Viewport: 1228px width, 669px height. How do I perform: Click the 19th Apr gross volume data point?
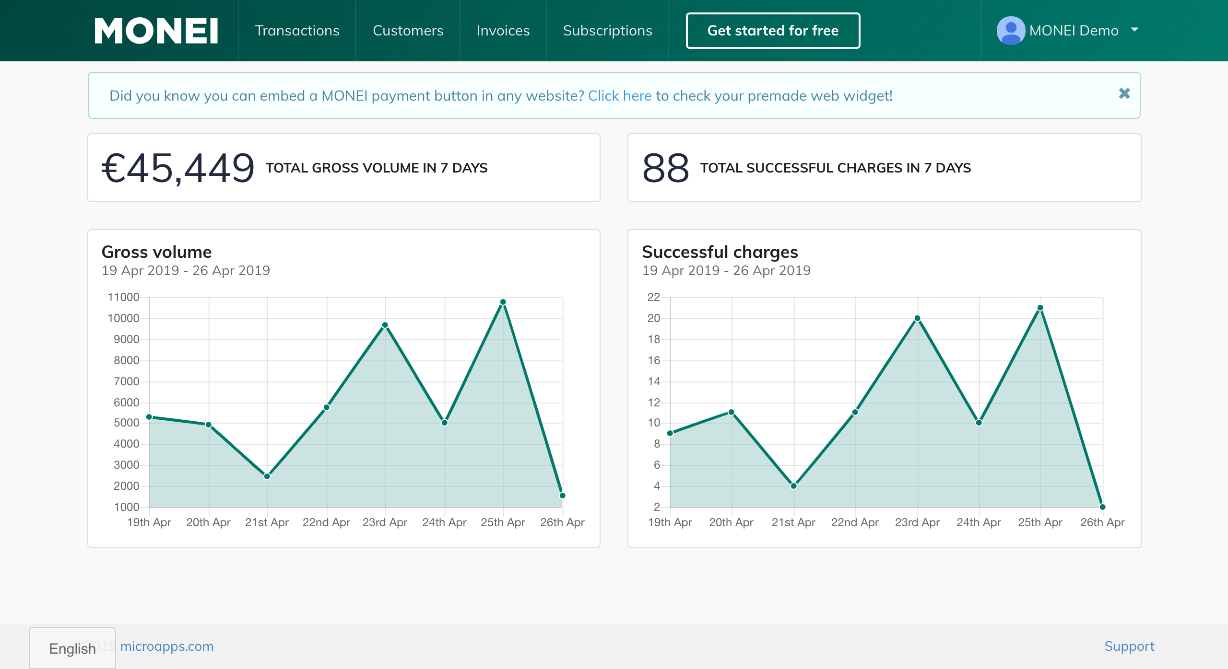tap(149, 417)
